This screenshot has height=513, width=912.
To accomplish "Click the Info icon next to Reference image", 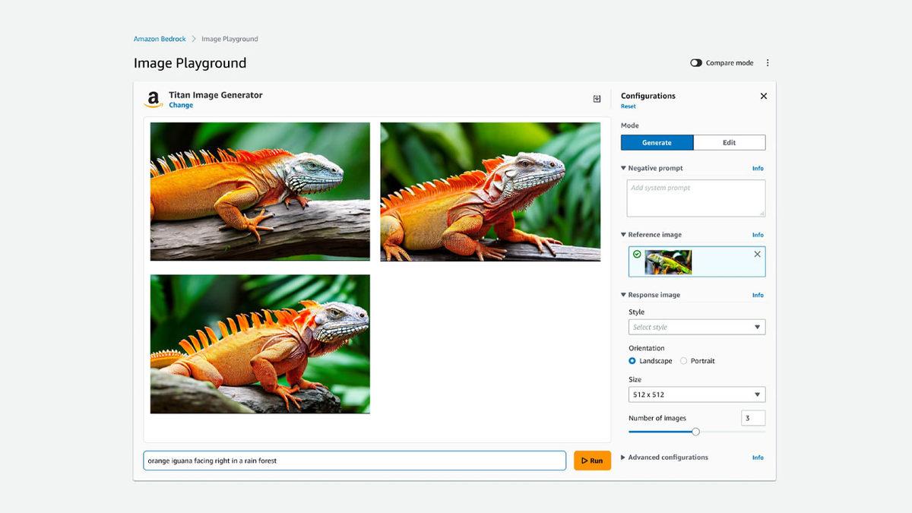I will pyautogui.click(x=758, y=235).
